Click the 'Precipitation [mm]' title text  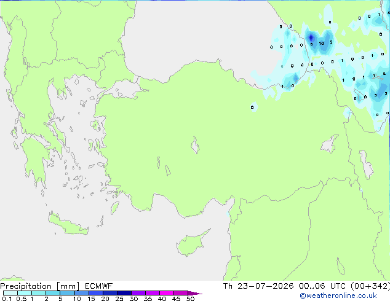pos(39,286)
